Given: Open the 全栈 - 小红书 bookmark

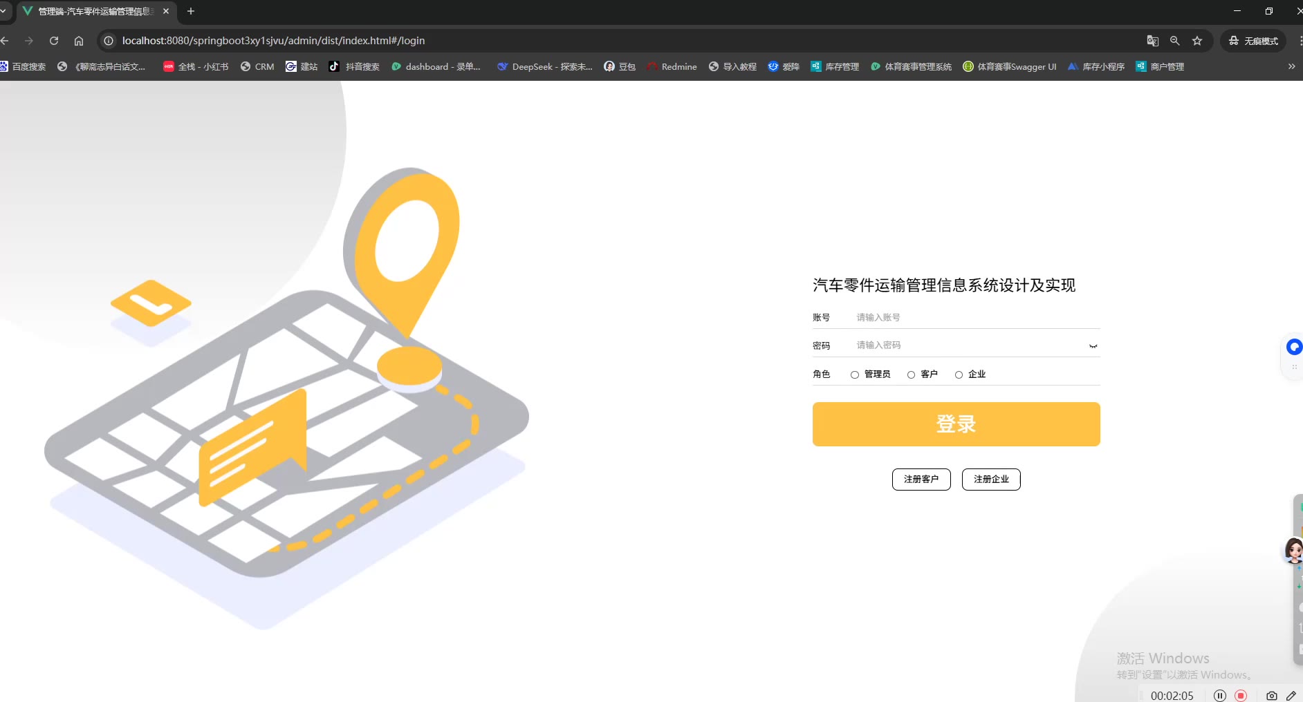Looking at the screenshot, I should coord(196,66).
